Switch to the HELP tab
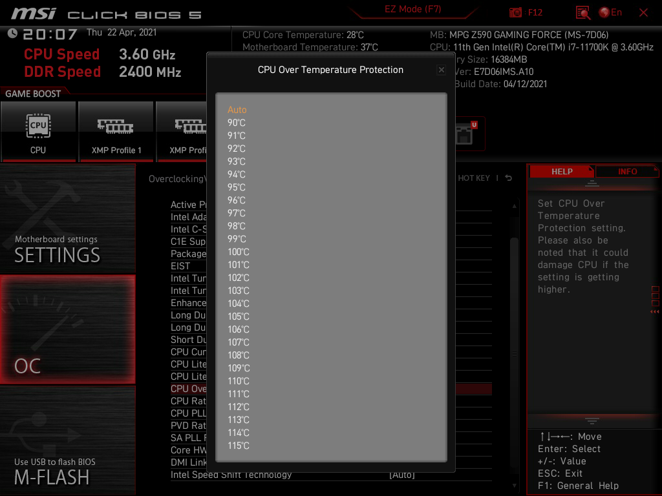This screenshot has width=662, height=496. [x=562, y=172]
